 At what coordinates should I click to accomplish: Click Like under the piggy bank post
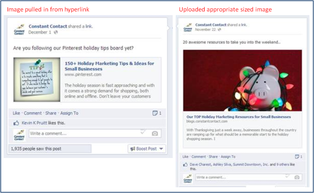tap(185, 156)
